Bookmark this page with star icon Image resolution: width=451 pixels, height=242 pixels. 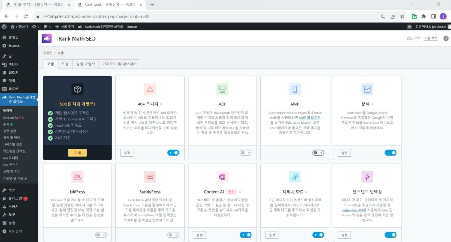[403, 16]
